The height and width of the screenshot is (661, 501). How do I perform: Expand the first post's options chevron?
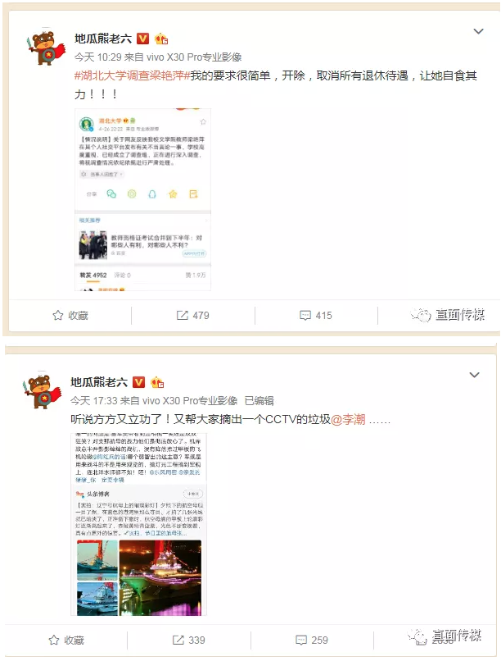point(478,31)
